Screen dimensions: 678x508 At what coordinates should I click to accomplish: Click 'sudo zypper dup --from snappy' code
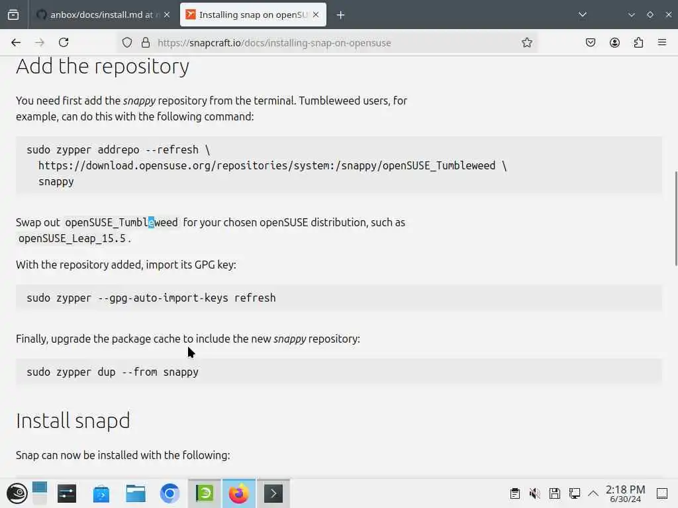[113, 372]
